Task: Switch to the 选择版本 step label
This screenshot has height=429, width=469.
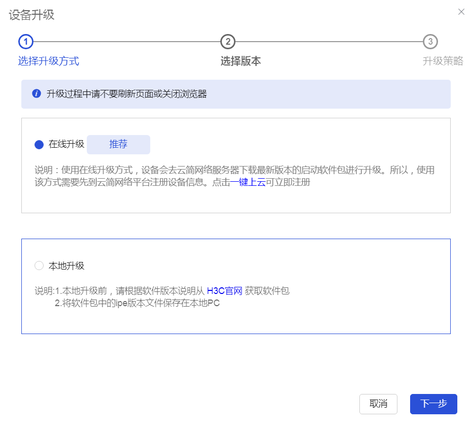Action: [x=241, y=61]
